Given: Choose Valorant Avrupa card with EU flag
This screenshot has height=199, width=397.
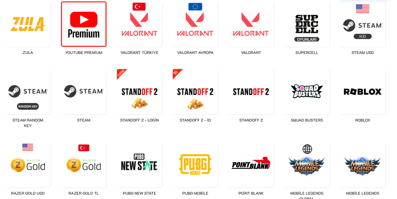Looking at the screenshot, I should 195,24.
